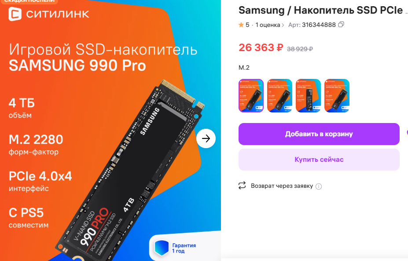Image resolution: width=408 pixels, height=261 pixels.
Task: Select the first SSD variant thumbnail
Action: pyautogui.click(x=251, y=96)
